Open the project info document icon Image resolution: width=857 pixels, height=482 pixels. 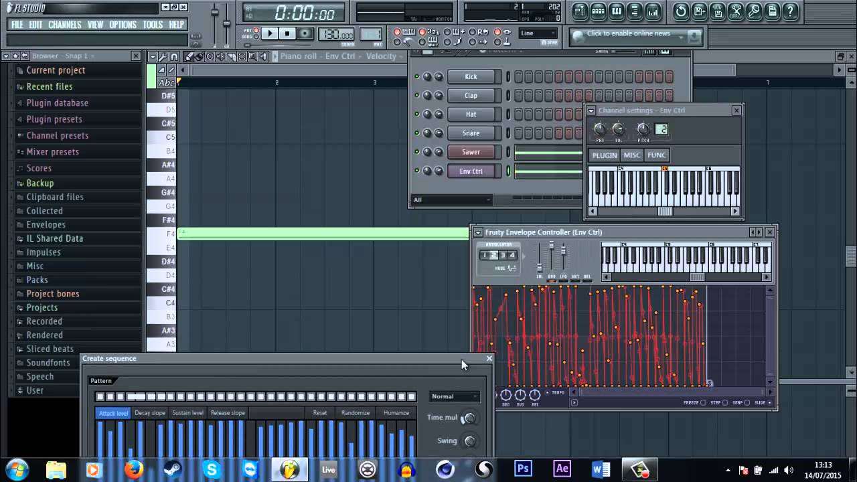[772, 11]
